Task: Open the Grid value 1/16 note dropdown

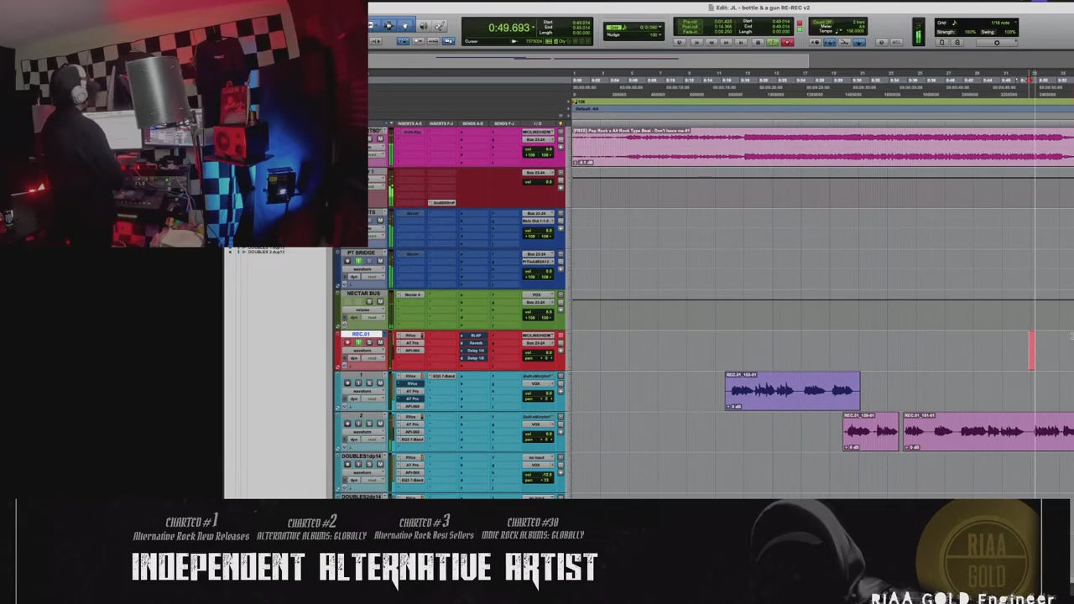Action: (998, 23)
